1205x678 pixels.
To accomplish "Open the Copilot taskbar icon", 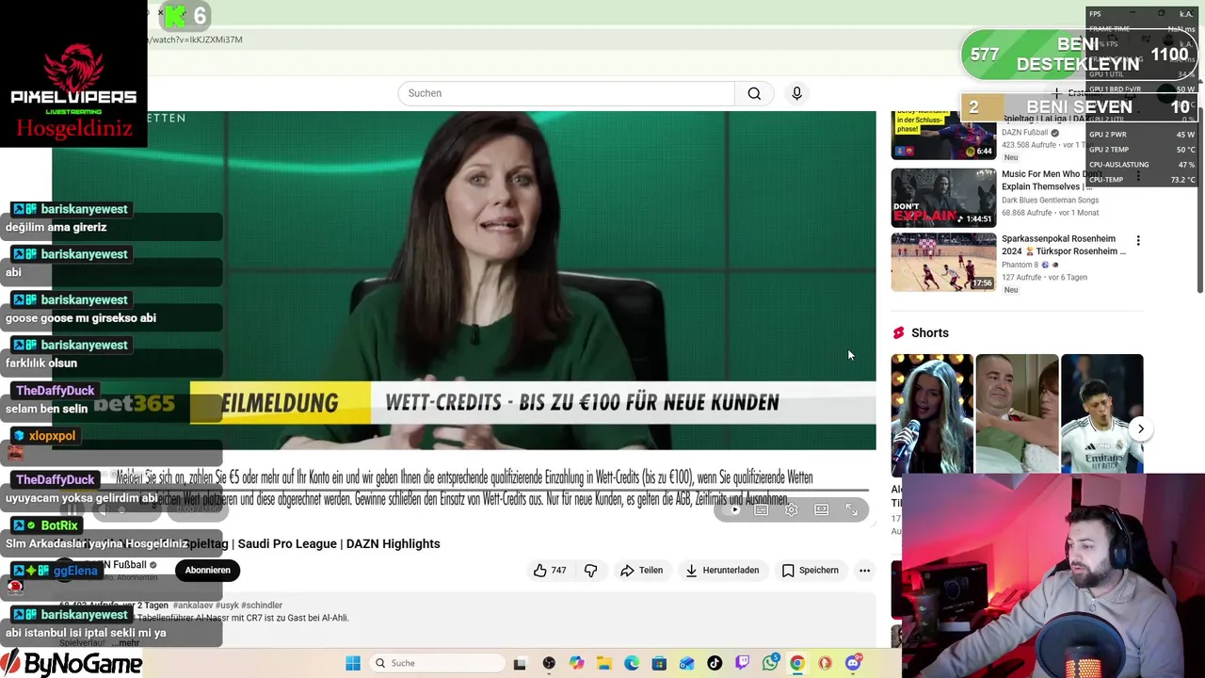I will click(x=576, y=663).
